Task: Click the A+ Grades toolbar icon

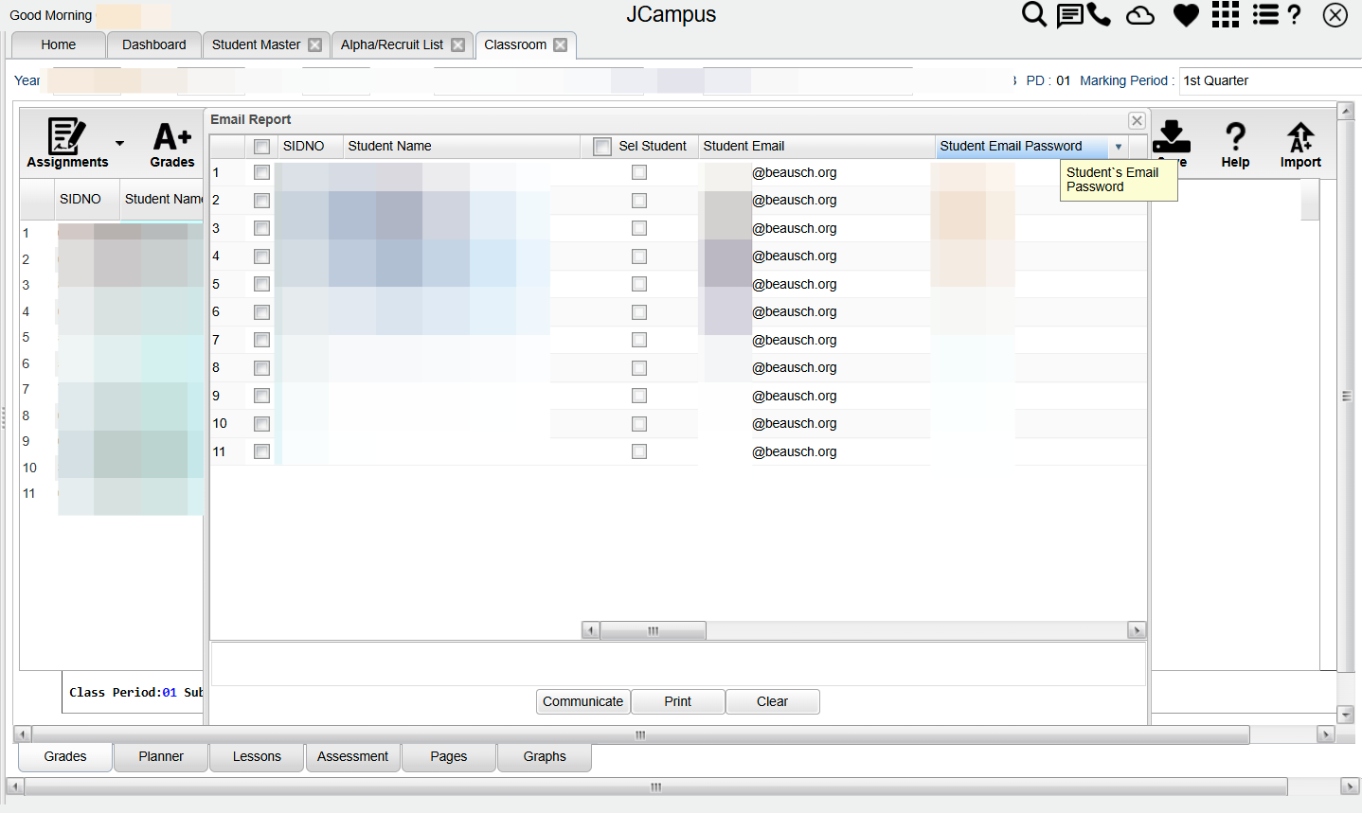Action: coord(172,145)
